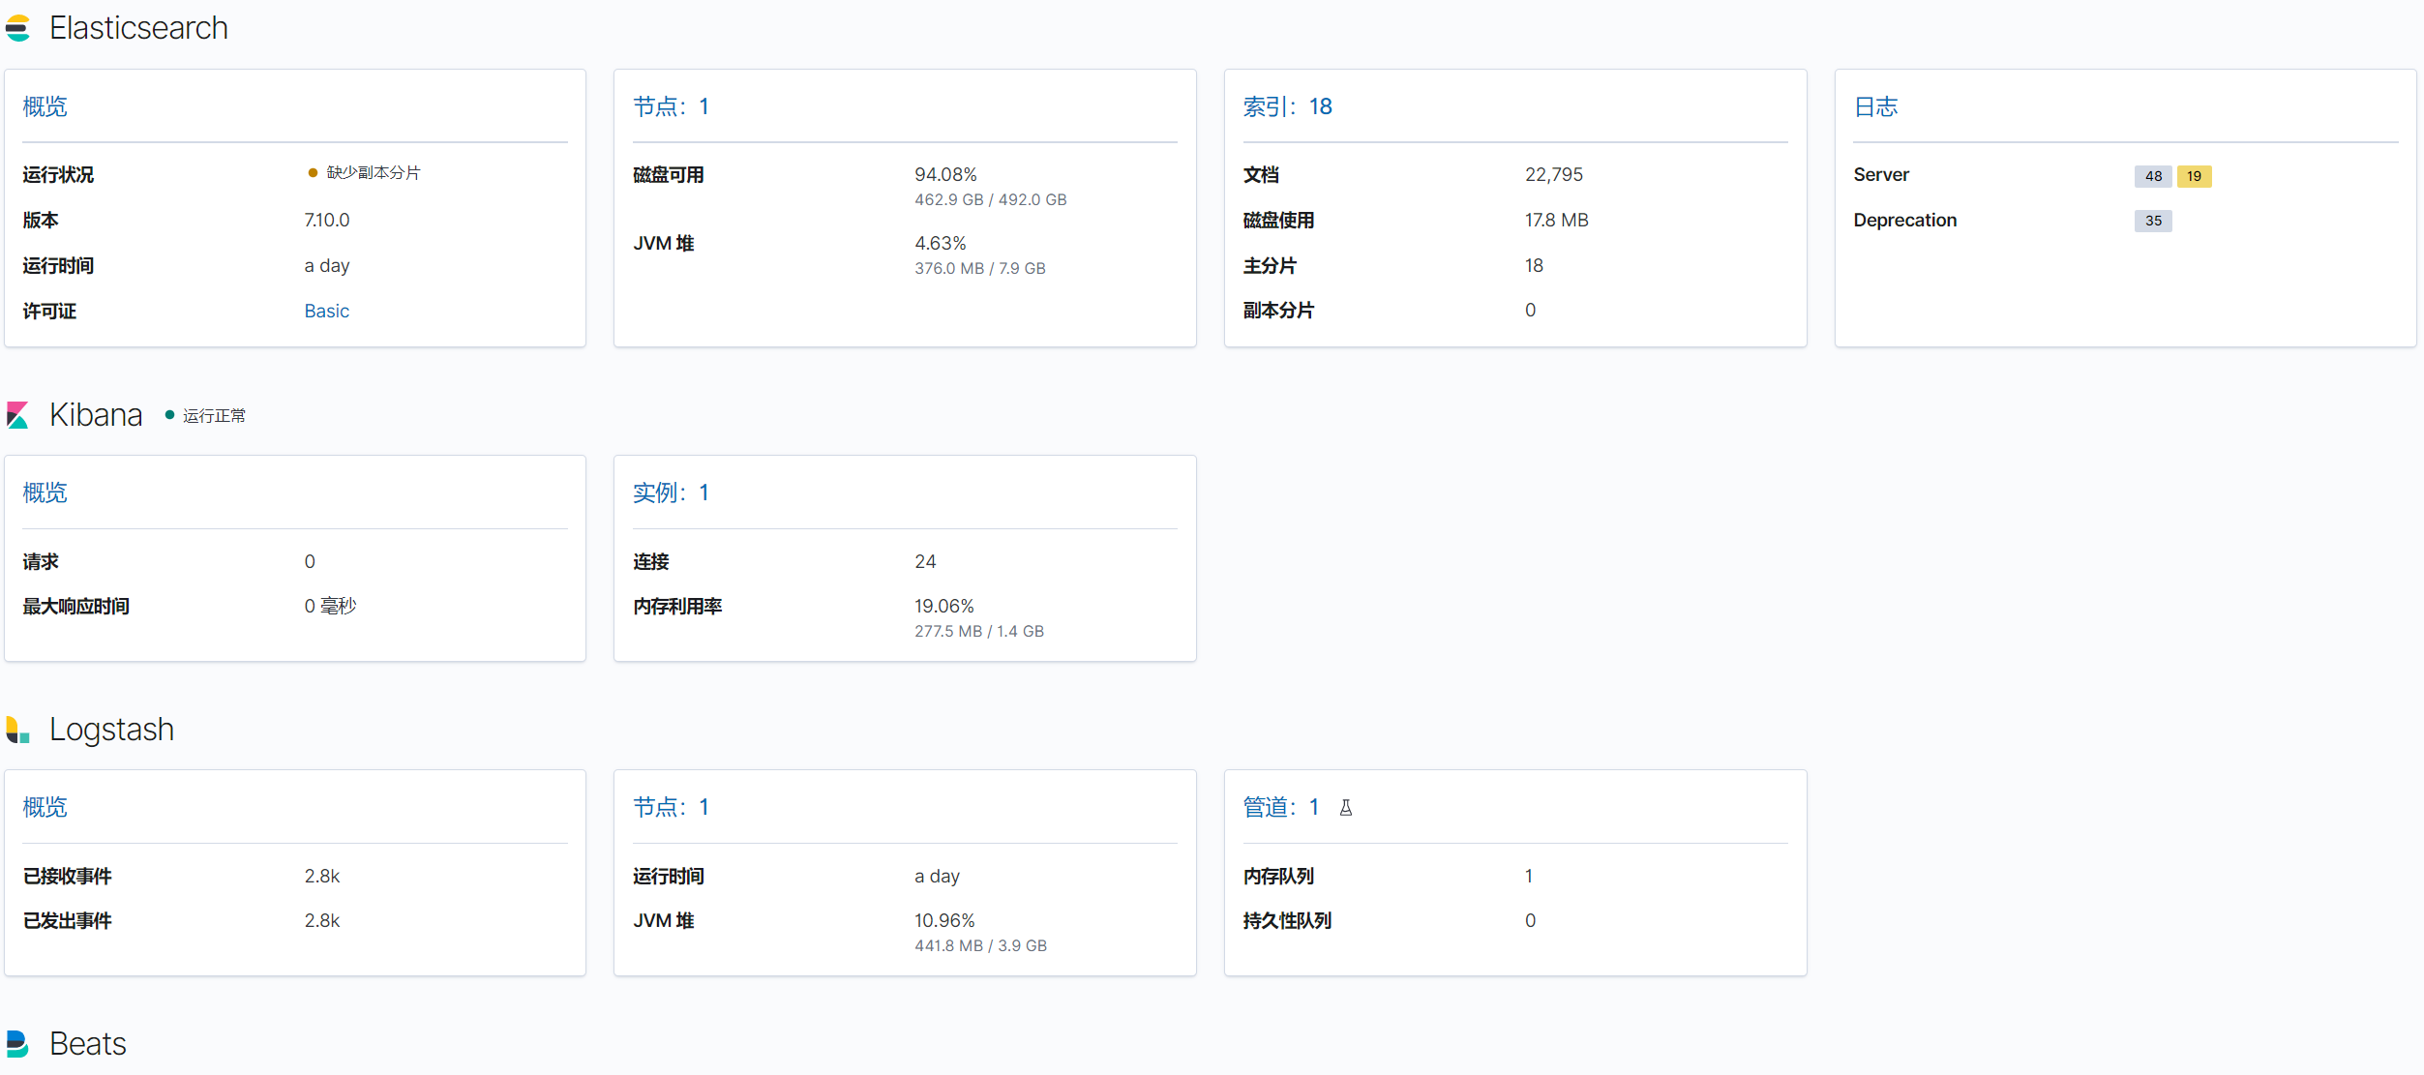The width and height of the screenshot is (2424, 1075).
Task: Click the Beats logo icon
Action: coord(17,1044)
